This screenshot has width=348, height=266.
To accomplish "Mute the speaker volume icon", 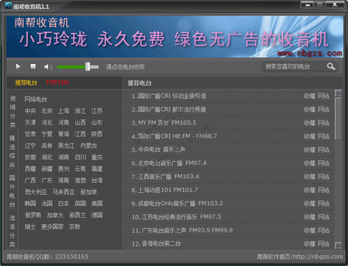I will click(x=48, y=67).
